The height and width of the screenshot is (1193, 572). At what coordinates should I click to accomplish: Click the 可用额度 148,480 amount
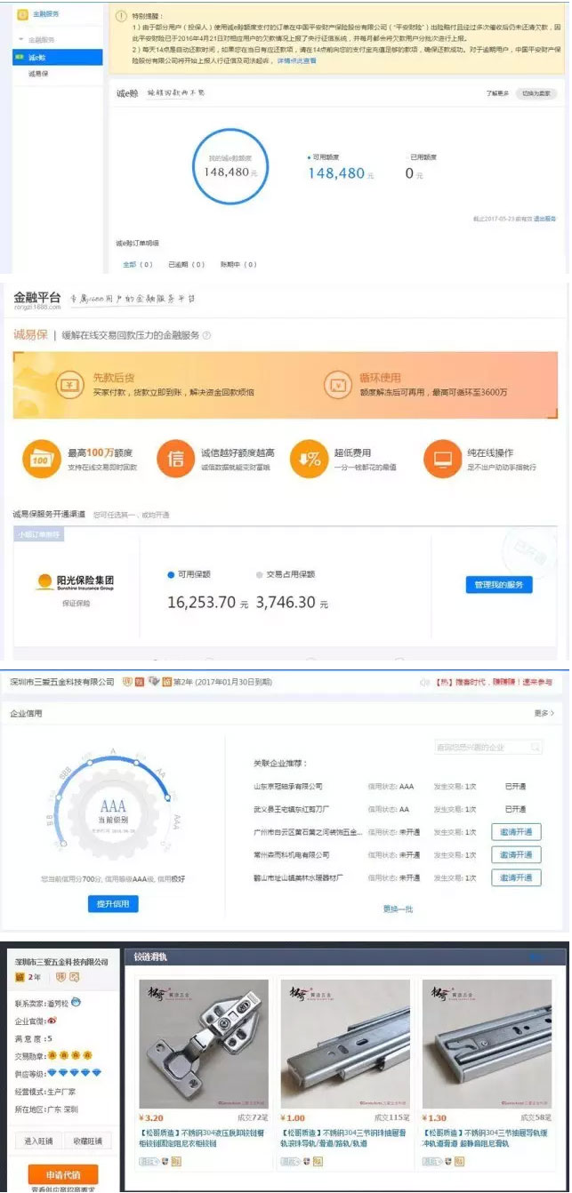[336, 173]
